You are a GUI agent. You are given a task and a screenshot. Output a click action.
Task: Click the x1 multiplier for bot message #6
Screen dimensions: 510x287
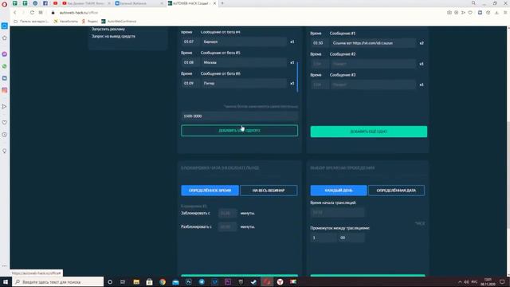pos(292,83)
